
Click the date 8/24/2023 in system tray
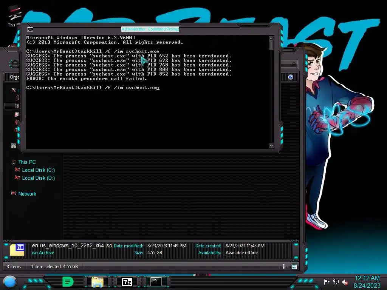coord(367,285)
